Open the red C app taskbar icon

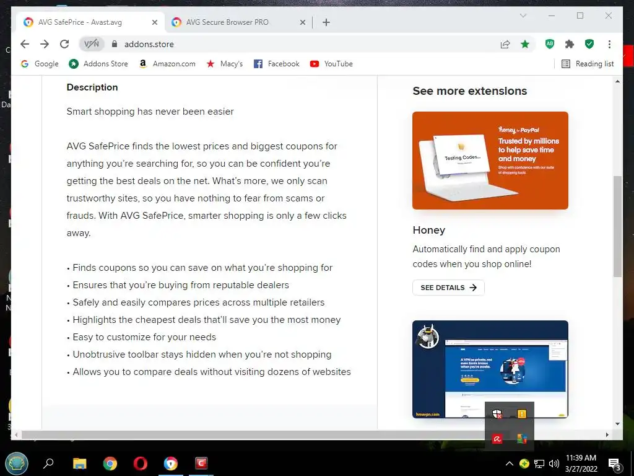[201, 463]
